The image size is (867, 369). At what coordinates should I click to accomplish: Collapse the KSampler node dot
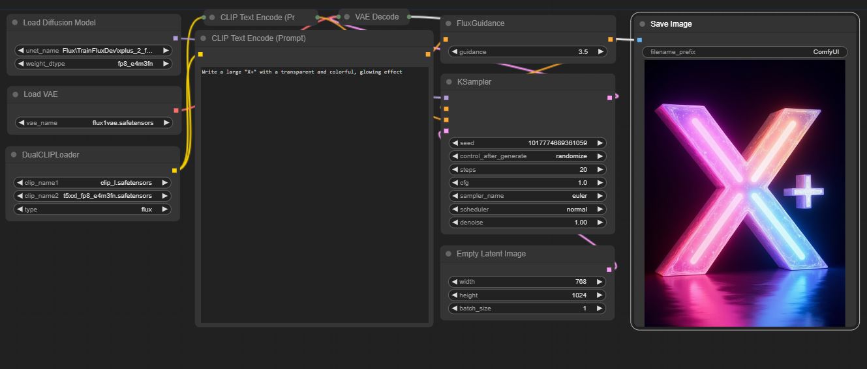coord(448,82)
